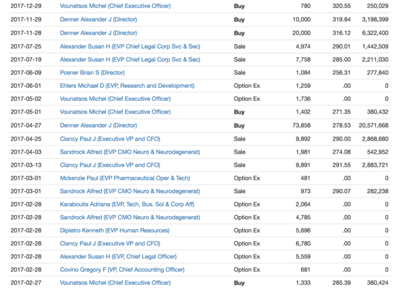
Task: Open Denner Alexander J link dated 2017-11-29
Action: (99, 19)
